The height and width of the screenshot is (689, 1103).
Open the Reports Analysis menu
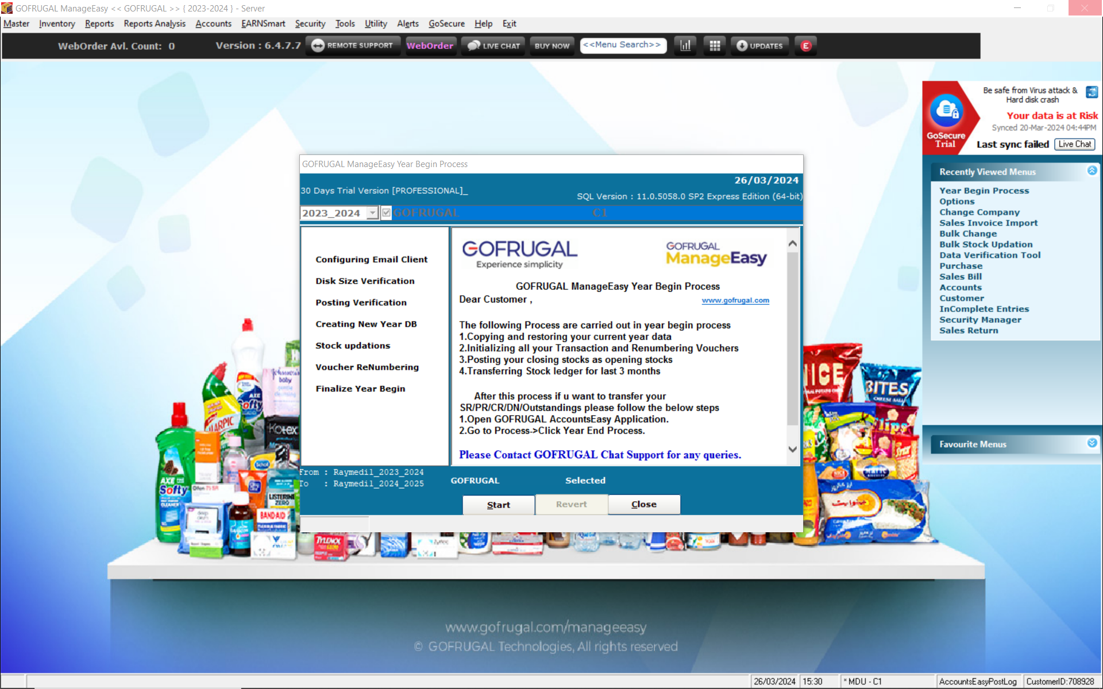(x=155, y=24)
